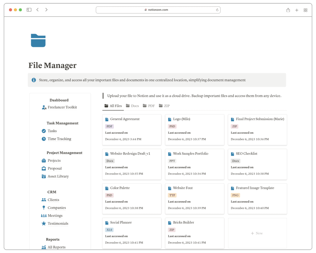Open the Freelancer Toolkit link
316x253 pixels.
[x=62, y=108]
